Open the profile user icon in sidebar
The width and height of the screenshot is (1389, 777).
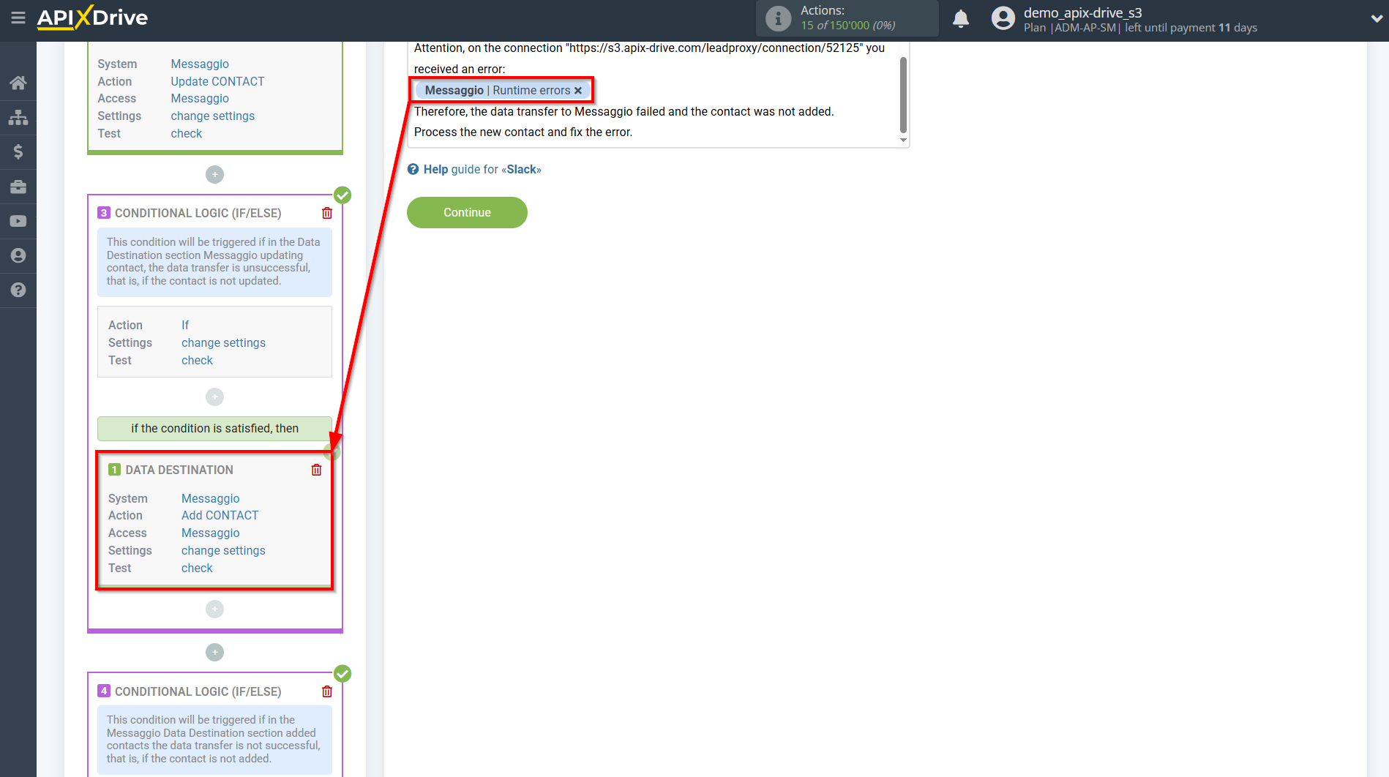click(x=18, y=255)
